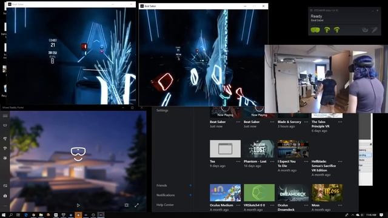Click the green headset icon in SteamVR status

pos(315,30)
